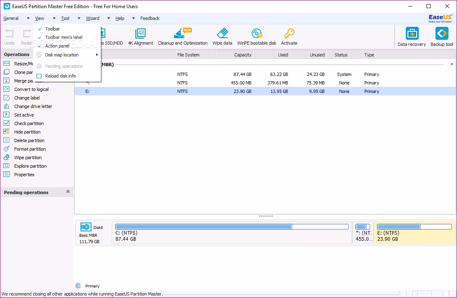Screen dimensions: 457x298
Task: Click Explore partition operation
Action: pyautogui.click(x=30, y=166)
